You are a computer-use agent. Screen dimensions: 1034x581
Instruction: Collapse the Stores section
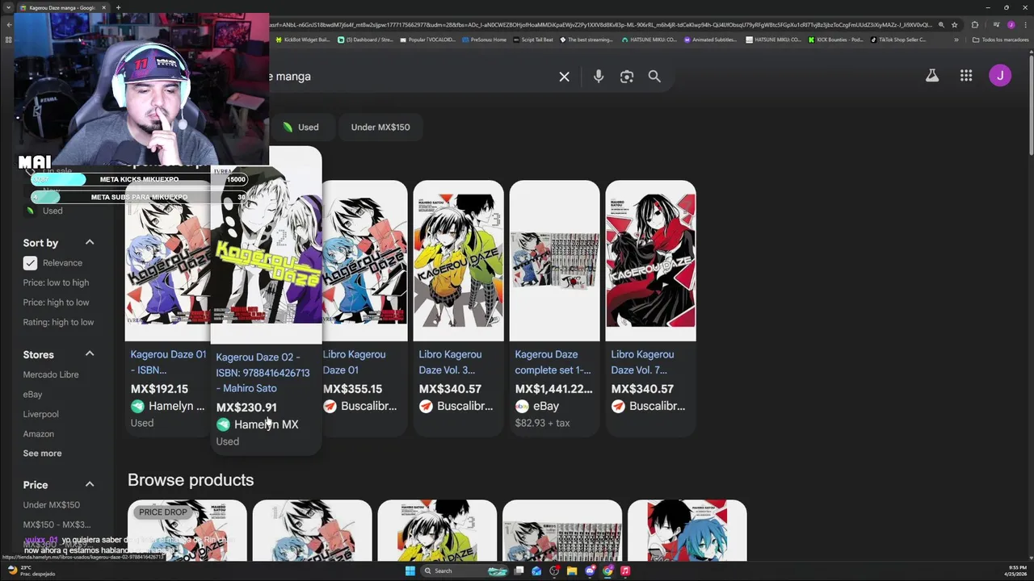(x=90, y=353)
